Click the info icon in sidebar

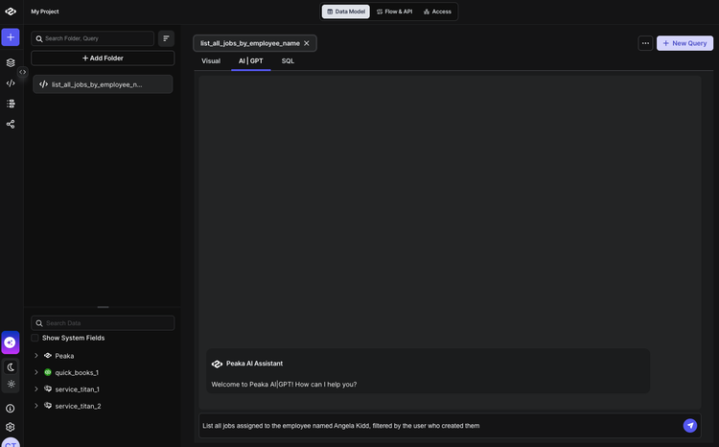coord(11,408)
